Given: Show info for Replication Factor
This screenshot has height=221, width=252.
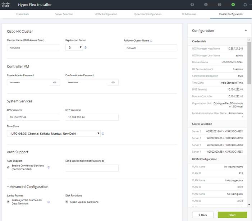Looking at the screenshot, I should [86, 47].
